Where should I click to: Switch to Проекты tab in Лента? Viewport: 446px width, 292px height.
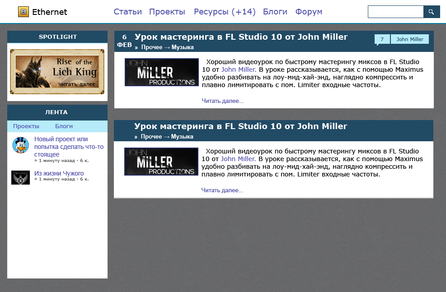click(x=26, y=126)
